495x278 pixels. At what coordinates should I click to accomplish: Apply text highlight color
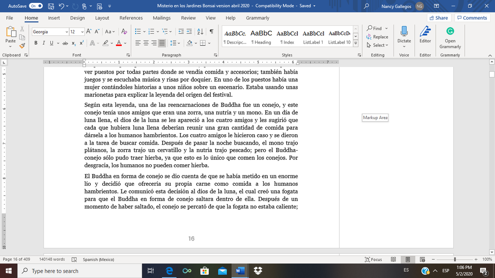click(x=106, y=43)
